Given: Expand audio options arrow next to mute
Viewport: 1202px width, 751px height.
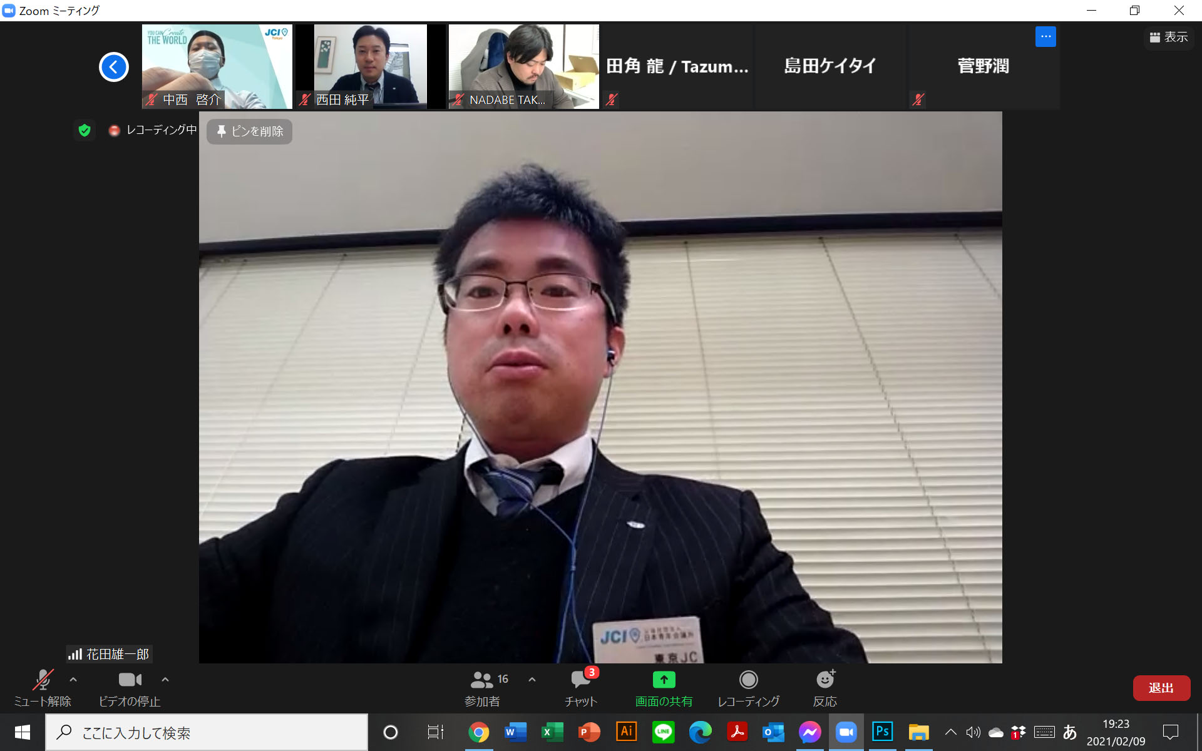Looking at the screenshot, I should coord(73,679).
